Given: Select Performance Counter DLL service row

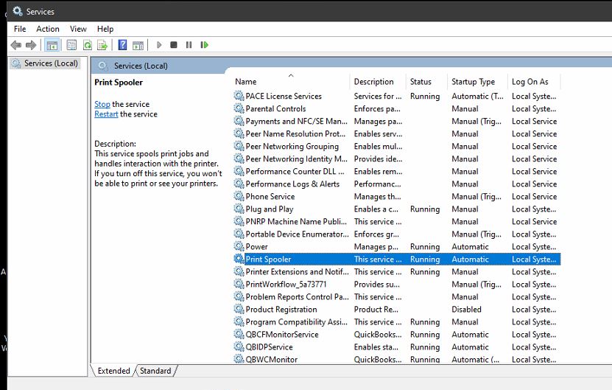Looking at the screenshot, I should point(397,171).
